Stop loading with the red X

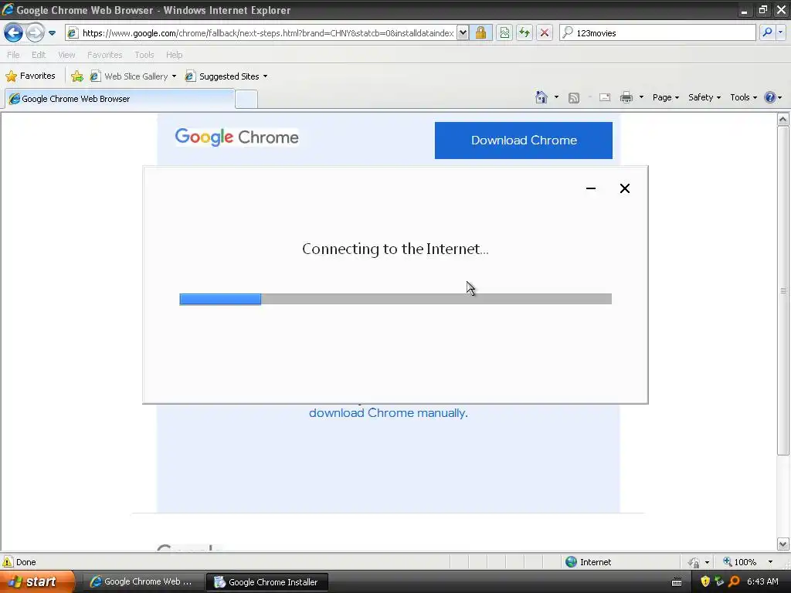(x=545, y=33)
